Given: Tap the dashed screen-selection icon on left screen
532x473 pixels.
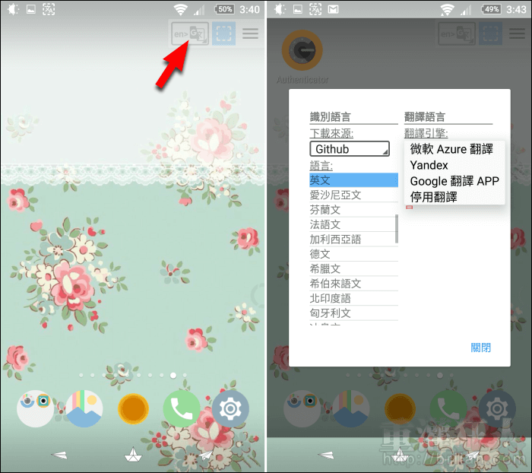Looking at the screenshot, I should tap(223, 34).
